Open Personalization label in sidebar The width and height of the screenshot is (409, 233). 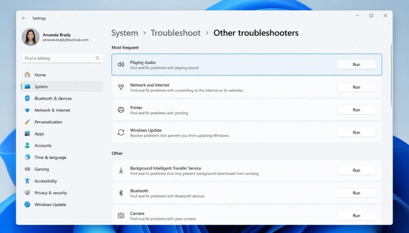coord(48,122)
